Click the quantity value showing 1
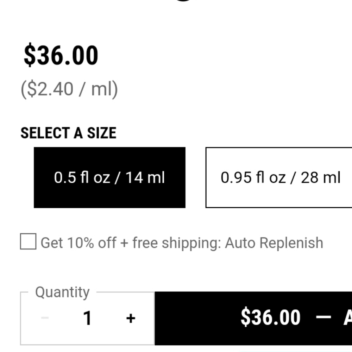Image resolution: width=352 pixels, height=352 pixels. coord(87,318)
